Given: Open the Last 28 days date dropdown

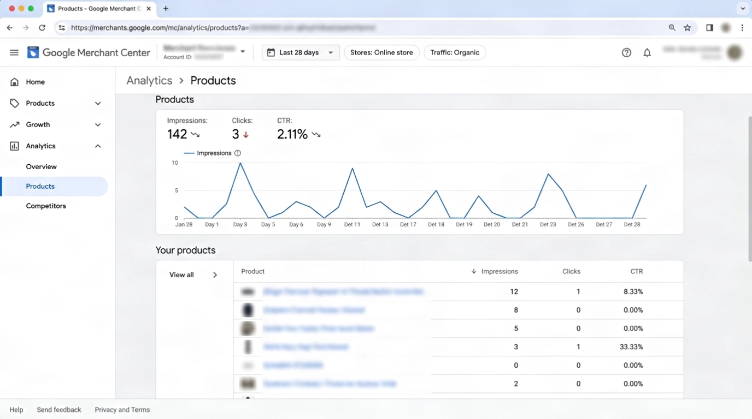Looking at the screenshot, I should point(301,52).
